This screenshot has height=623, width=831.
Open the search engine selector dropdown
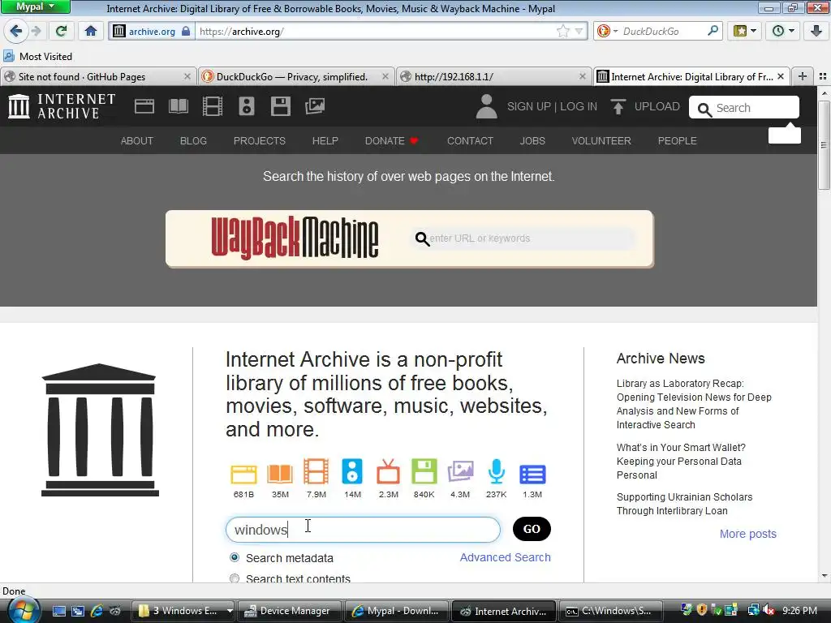[607, 32]
